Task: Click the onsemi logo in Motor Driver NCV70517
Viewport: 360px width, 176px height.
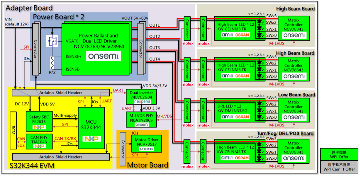Action: pyautogui.click(x=147, y=149)
